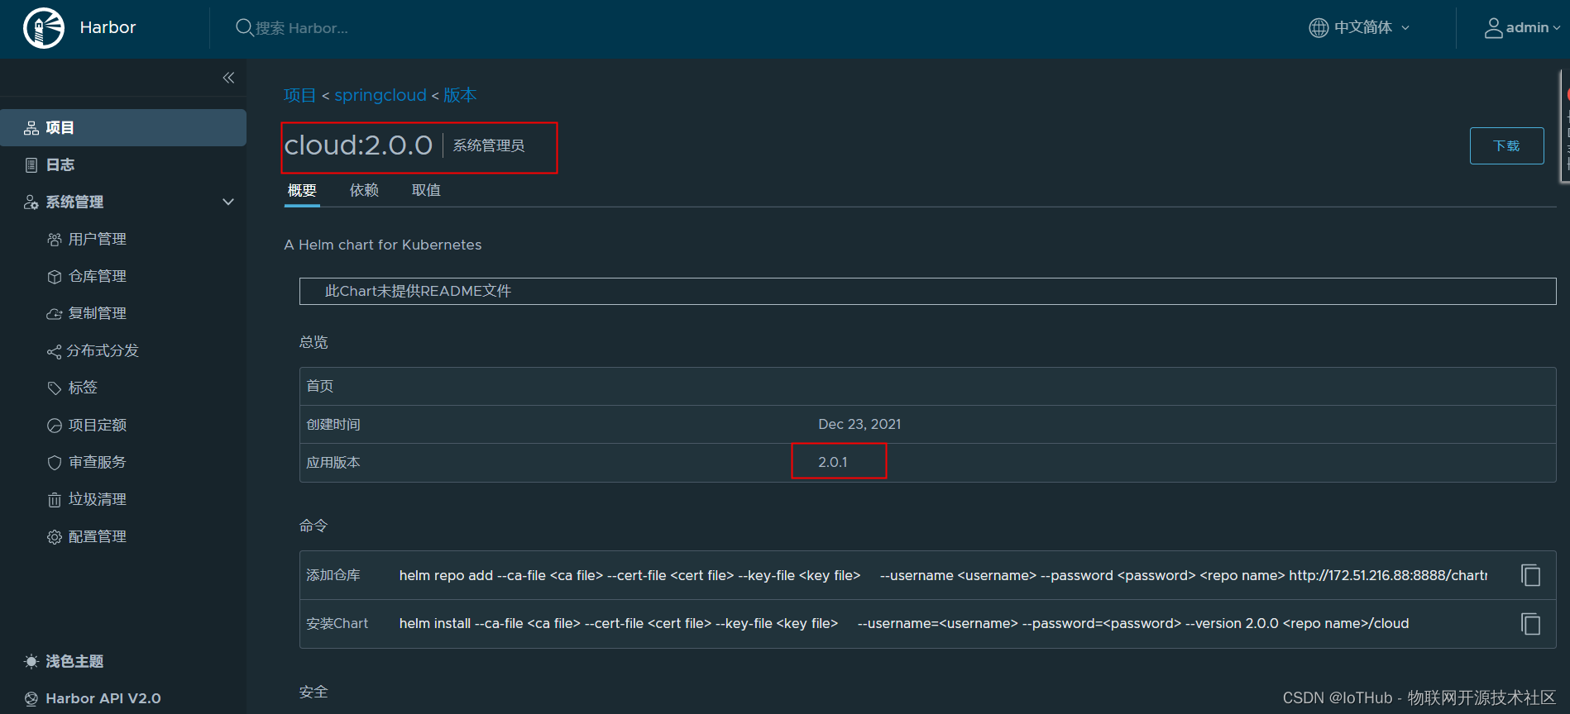Click the globe language icon

coord(1319,27)
